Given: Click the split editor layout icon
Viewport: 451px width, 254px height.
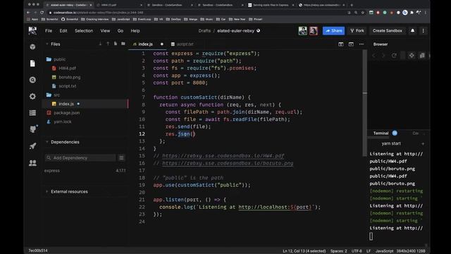Looking at the screenshot, I should (341, 44).
